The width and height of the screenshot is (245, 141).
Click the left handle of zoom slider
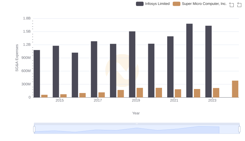(34, 129)
